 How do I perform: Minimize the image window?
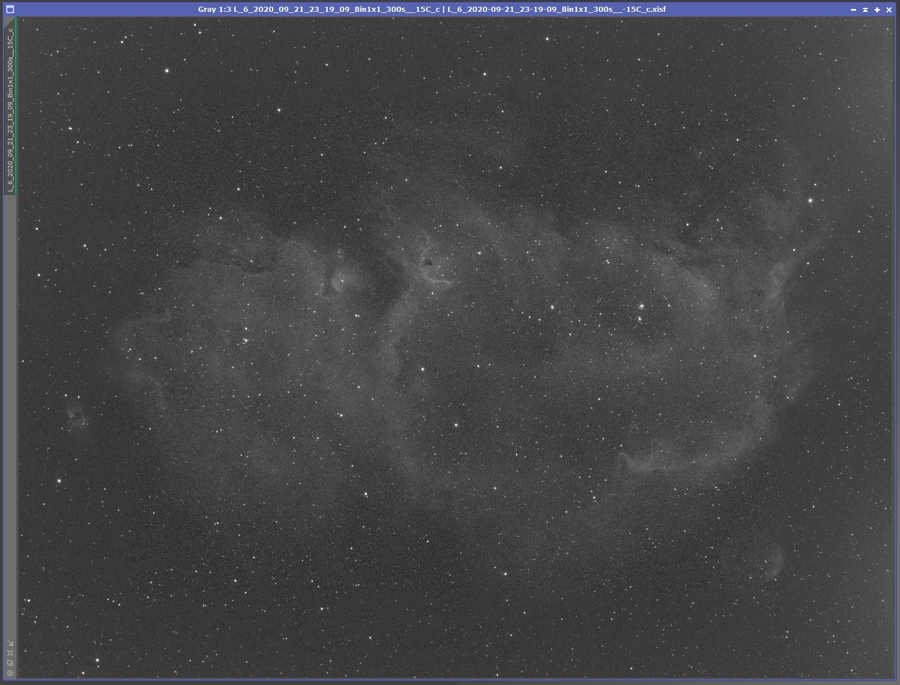click(853, 10)
